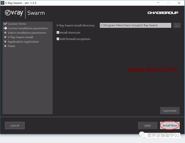Select the Application registration step
The width and height of the screenshot is (185, 143).
23,42
